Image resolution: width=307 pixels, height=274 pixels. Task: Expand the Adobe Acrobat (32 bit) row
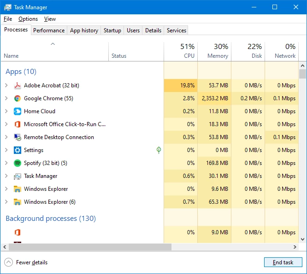point(6,85)
